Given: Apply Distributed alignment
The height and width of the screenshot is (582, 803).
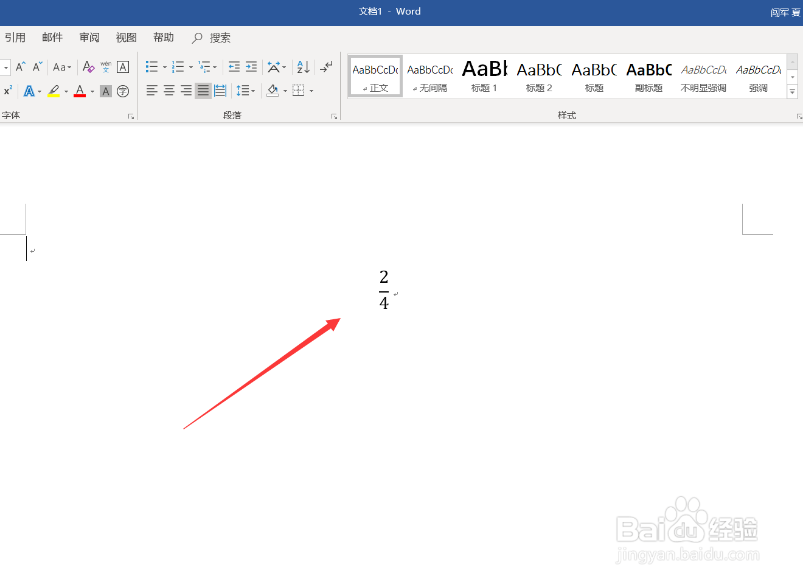Looking at the screenshot, I should [x=220, y=91].
